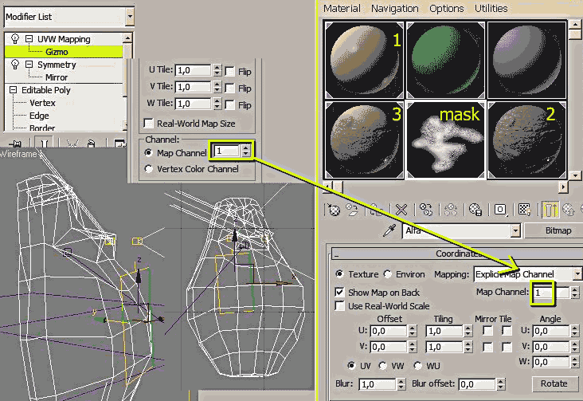This screenshot has width=583, height=401.
Task: Click the V Tile input field
Action: (x=194, y=87)
